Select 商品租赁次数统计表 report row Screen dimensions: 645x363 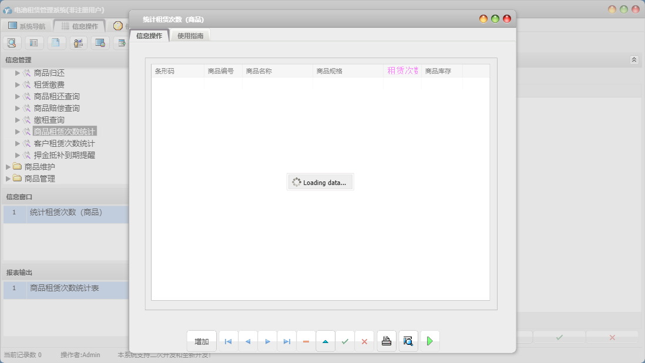pos(65,288)
